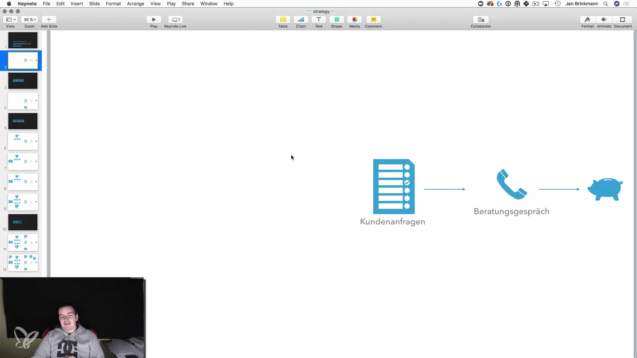Select slide 4 thumbnail

pyautogui.click(x=23, y=101)
